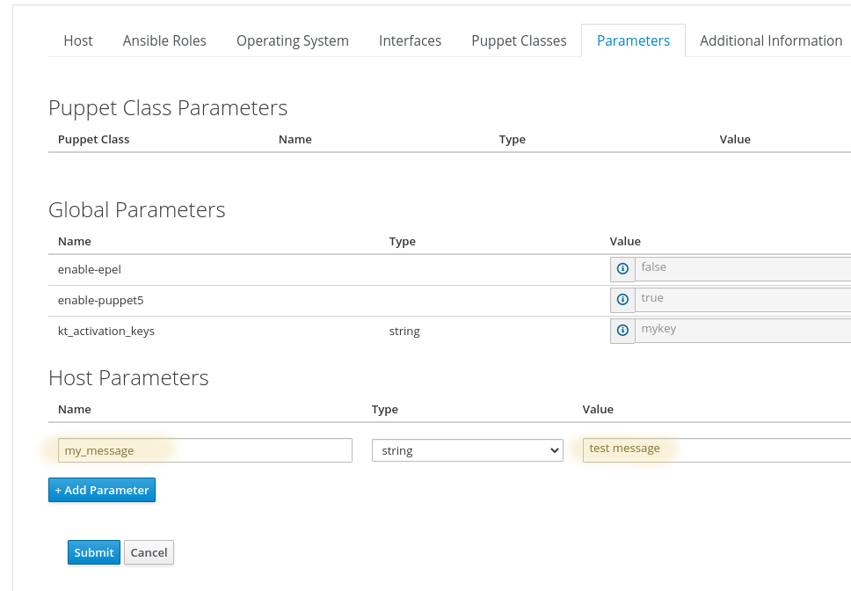Open the Ansible Roles tab
Image resolution: width=851 pixels, height=591 pixels.
(x=164, y=40)
